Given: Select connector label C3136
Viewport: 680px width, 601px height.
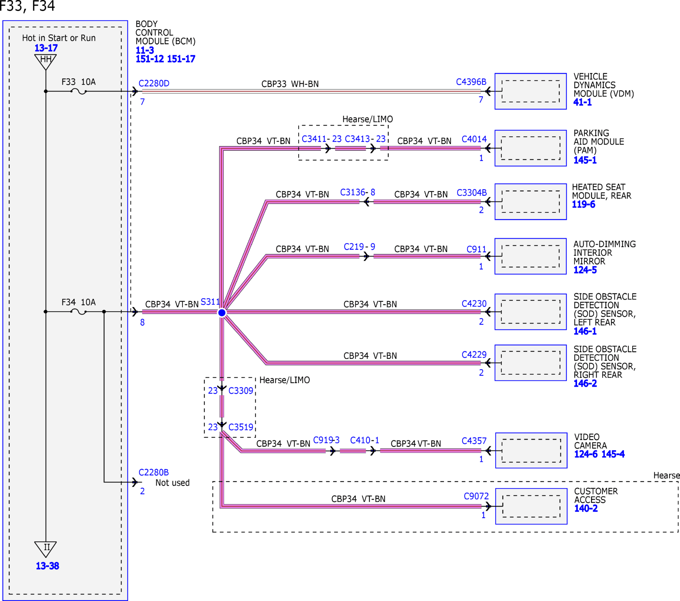Looking at the screenshot, I should [353, 192].
